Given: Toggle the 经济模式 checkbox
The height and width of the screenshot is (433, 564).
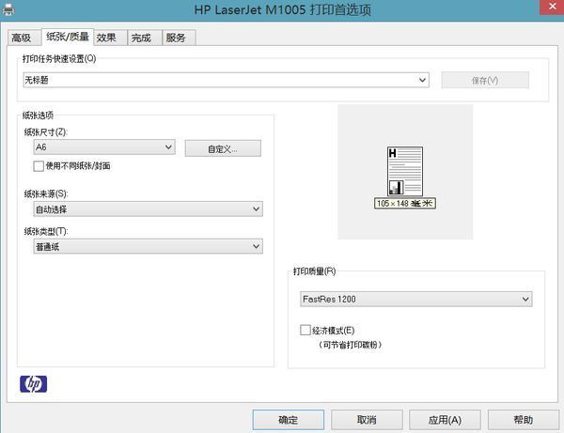Looking at the screenshot, I should 305,331.
